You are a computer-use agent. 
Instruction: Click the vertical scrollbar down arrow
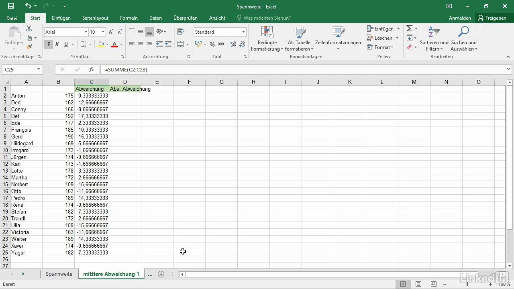tap(510, 266)
